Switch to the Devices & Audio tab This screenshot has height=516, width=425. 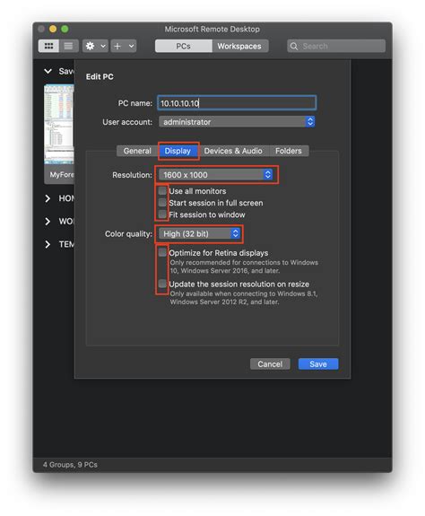[x=233, y=151]
